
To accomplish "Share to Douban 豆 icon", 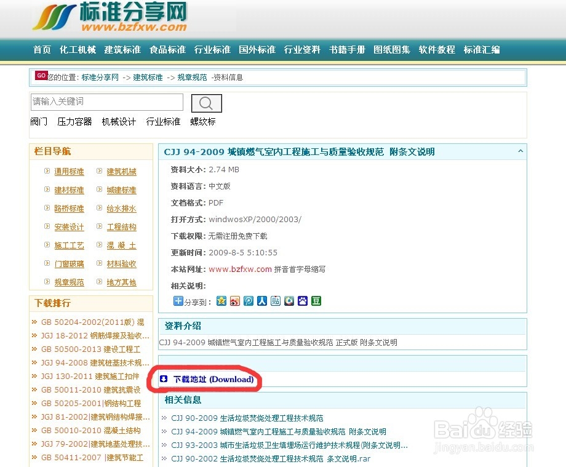I will (x=316, y=301).
